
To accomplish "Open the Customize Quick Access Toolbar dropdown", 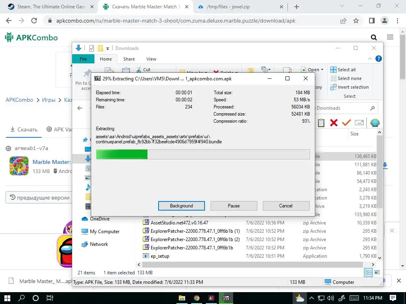I will [107, 48].
